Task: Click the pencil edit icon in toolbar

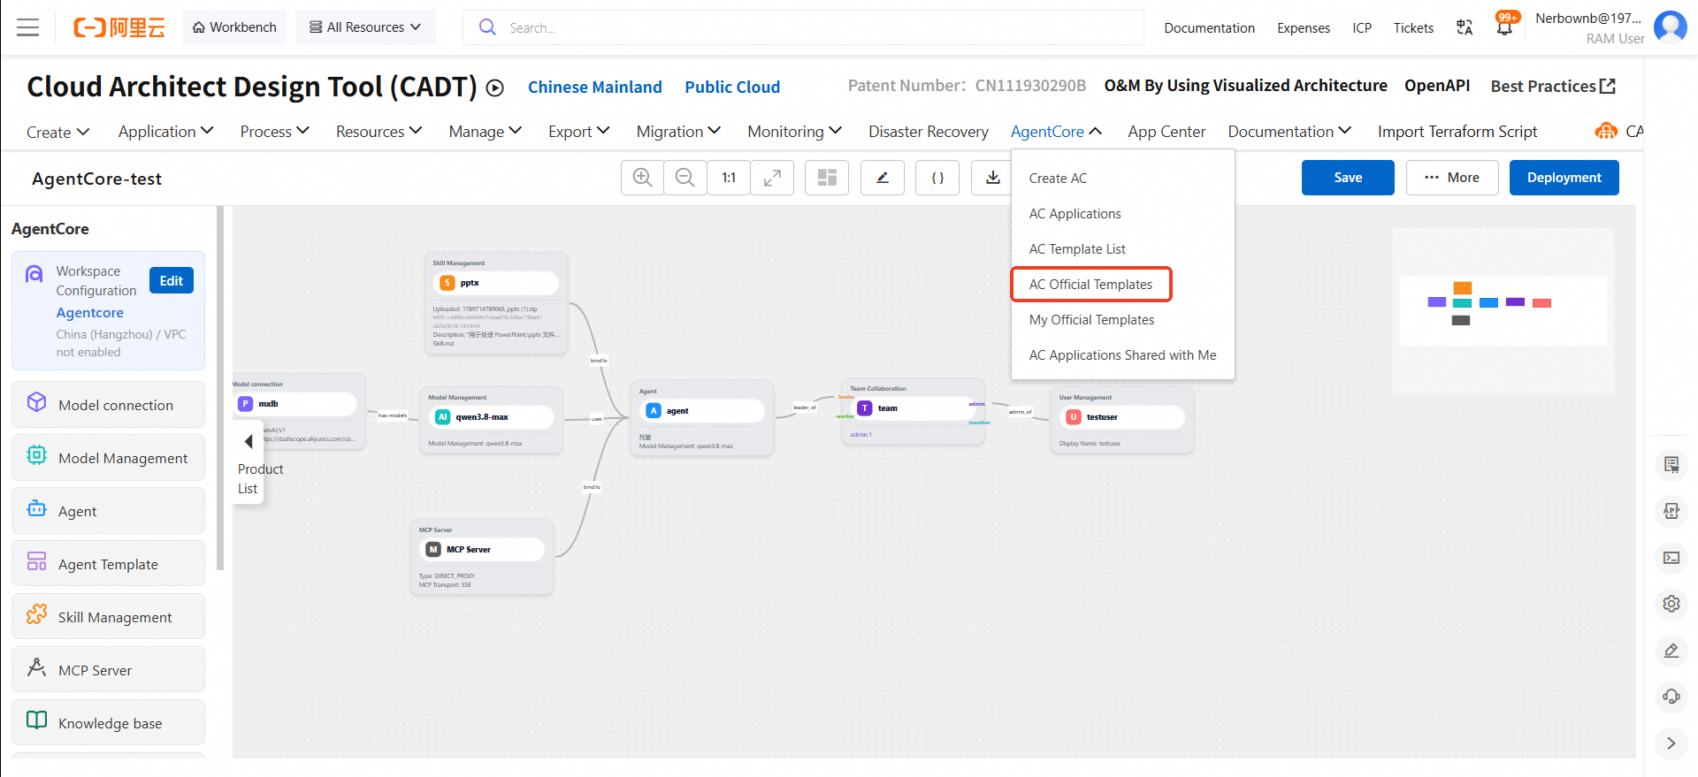Action: (883, 178)
